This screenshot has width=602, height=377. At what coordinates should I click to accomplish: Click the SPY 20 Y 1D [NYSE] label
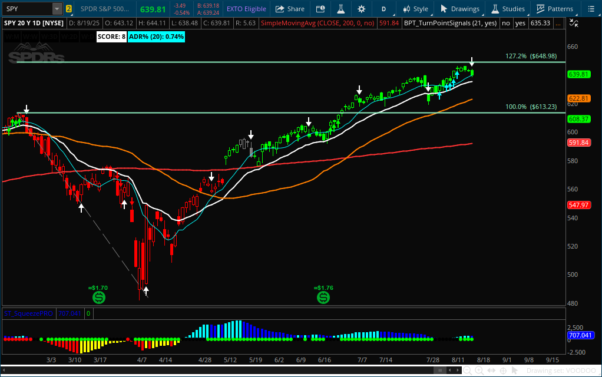pos(34,23)
